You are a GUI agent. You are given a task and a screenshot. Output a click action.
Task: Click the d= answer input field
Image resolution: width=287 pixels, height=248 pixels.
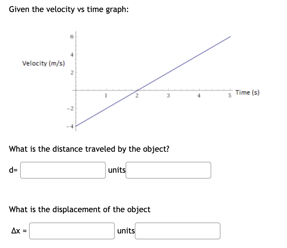click(x=63, y=170)
